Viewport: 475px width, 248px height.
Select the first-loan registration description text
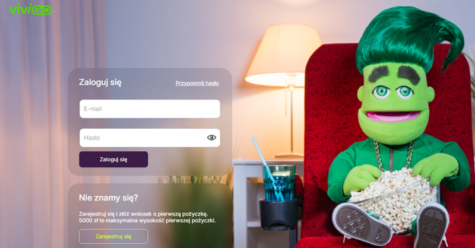(x=147, y=217)
